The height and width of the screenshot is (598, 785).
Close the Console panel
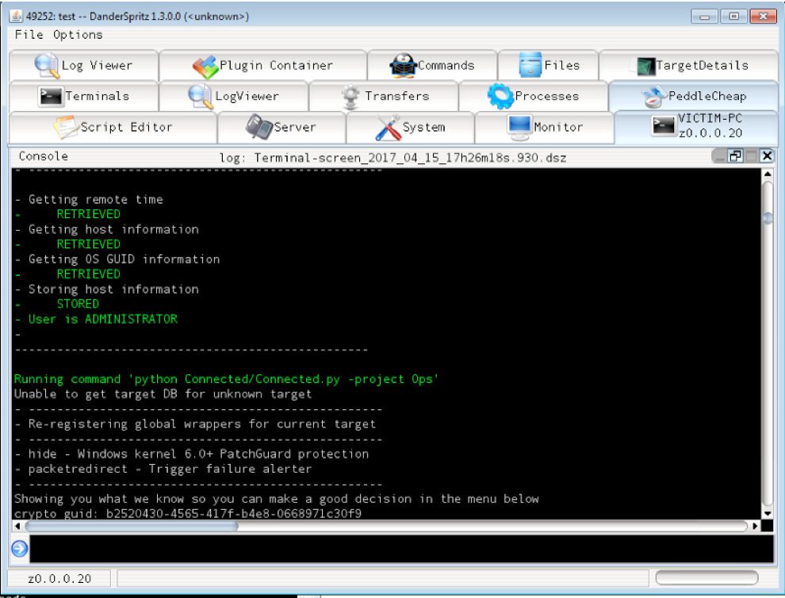[x=767, y=156]
